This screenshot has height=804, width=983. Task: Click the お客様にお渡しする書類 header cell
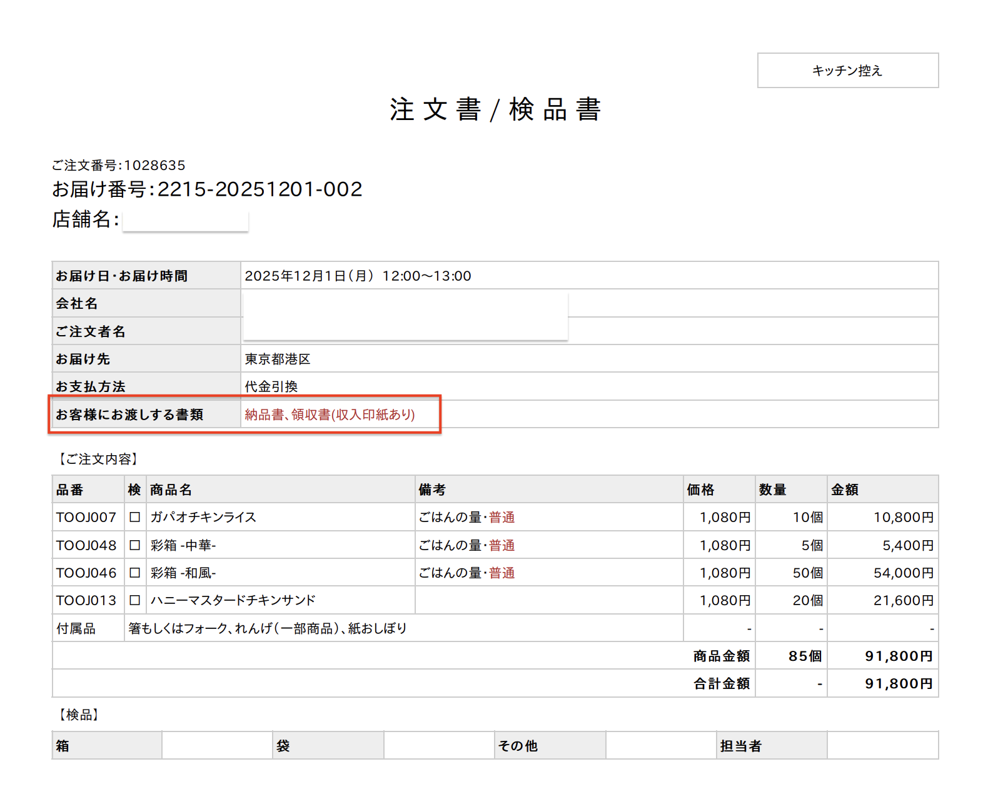[146, 414]
